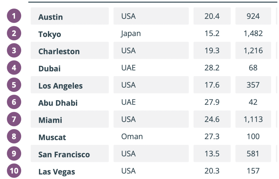Select the San Francisco city cell

(70, 153)
